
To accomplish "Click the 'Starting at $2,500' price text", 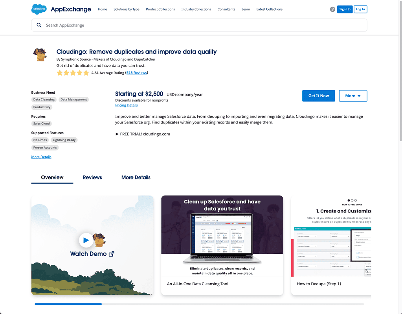I will coord(139,94).
